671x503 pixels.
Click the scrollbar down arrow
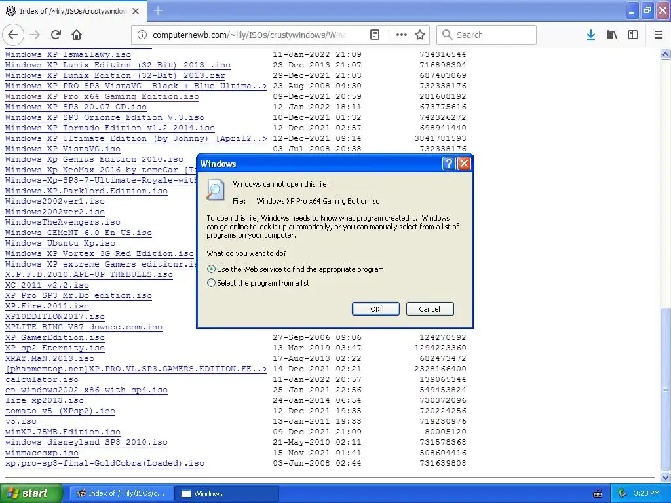point(665,477)
